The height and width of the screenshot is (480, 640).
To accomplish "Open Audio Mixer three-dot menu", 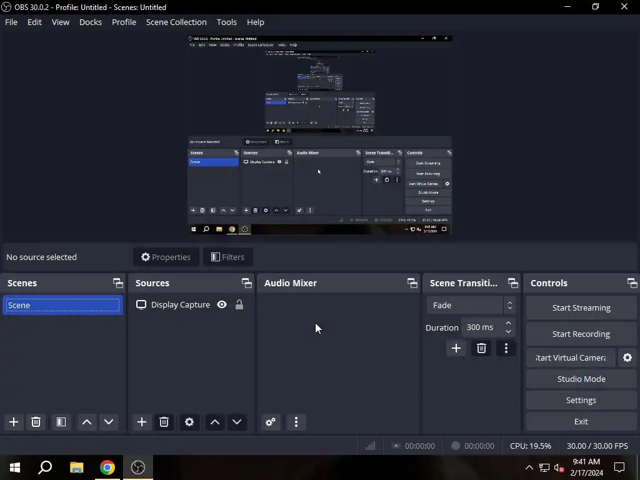I will [296, 422].
